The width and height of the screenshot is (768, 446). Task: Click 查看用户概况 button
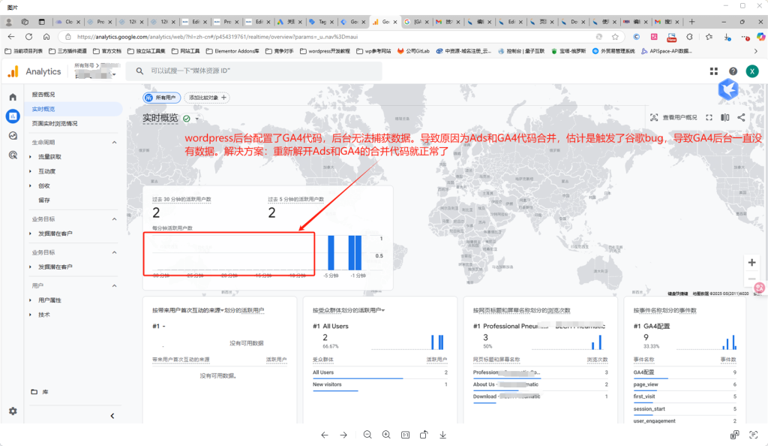(x=673, y=118)
